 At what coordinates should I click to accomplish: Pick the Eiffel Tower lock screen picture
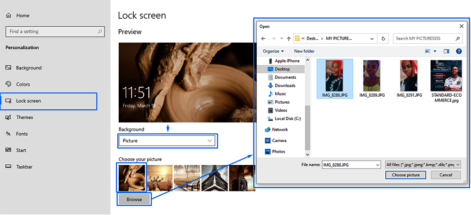pos(215,178)
